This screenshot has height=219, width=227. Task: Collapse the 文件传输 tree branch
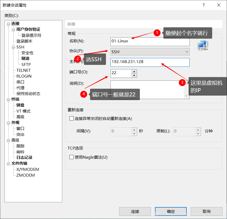pyautogui.click(x=8, y=163)
